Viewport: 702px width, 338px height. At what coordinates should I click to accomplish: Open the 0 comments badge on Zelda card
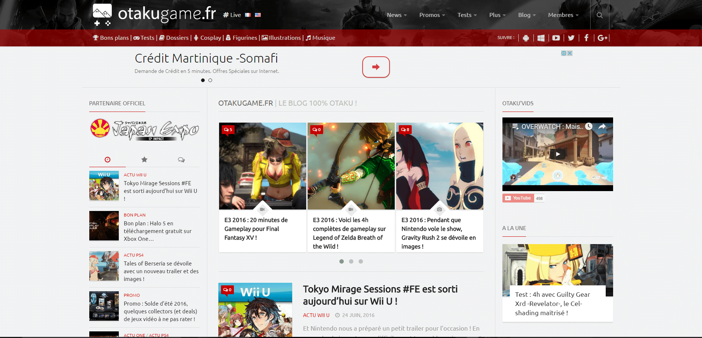click(317, 130)
